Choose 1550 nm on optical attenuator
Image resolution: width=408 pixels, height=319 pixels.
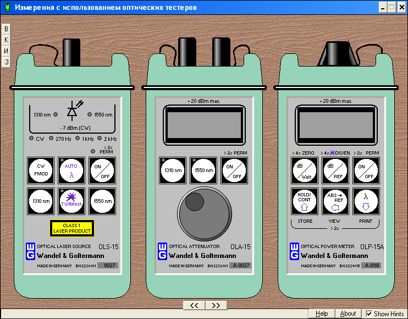coord(203,170)
